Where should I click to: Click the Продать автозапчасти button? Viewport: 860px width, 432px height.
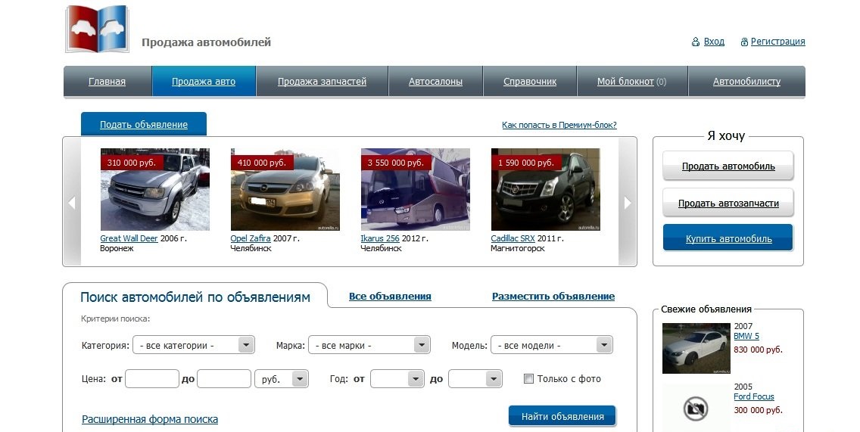(728, 203)
